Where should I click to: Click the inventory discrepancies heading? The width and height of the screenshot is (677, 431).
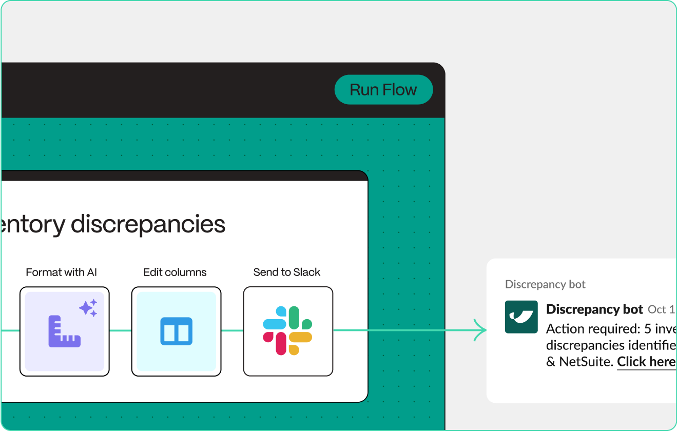click(113, 224)
